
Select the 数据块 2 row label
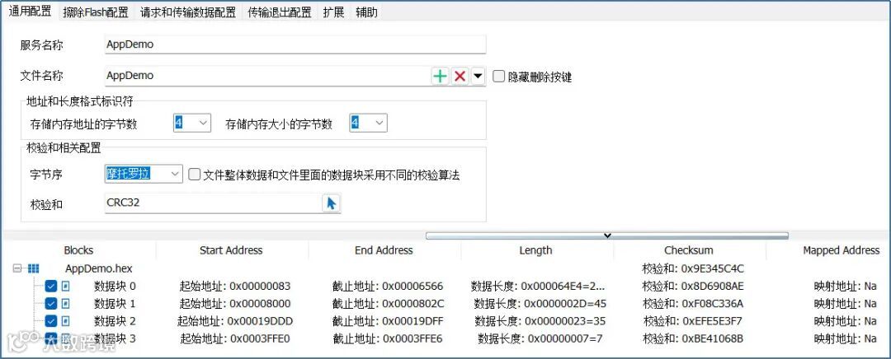pyautogui.click(x=115, y=322)
